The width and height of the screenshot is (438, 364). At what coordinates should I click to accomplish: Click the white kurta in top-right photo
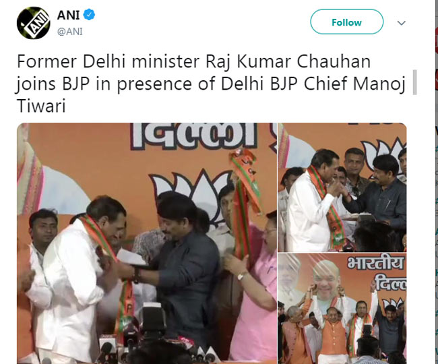pyautogui.click(x=309, y=215)
